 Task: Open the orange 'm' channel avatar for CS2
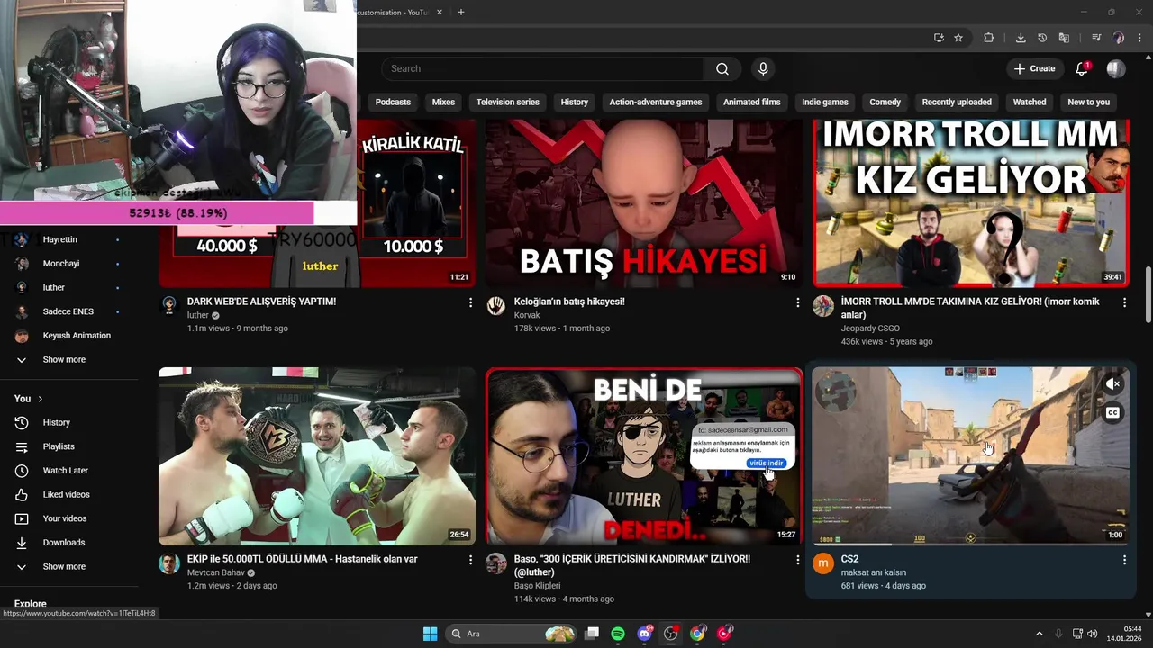tap(823, 563)
